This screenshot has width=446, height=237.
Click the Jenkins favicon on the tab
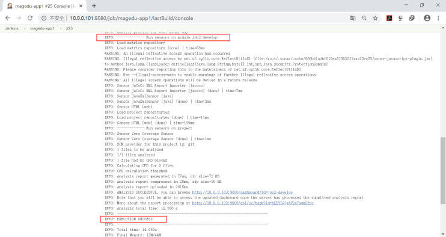click(x=10, y=5)
